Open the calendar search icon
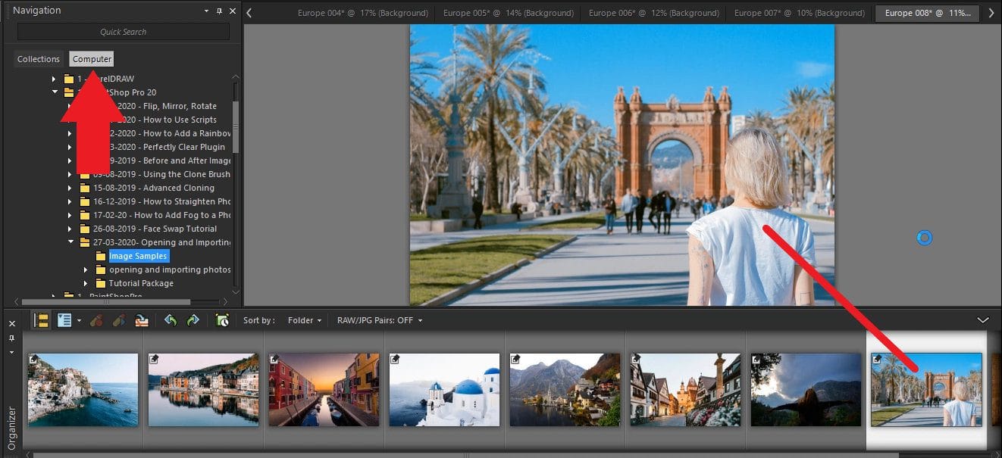 coord(222,320)
